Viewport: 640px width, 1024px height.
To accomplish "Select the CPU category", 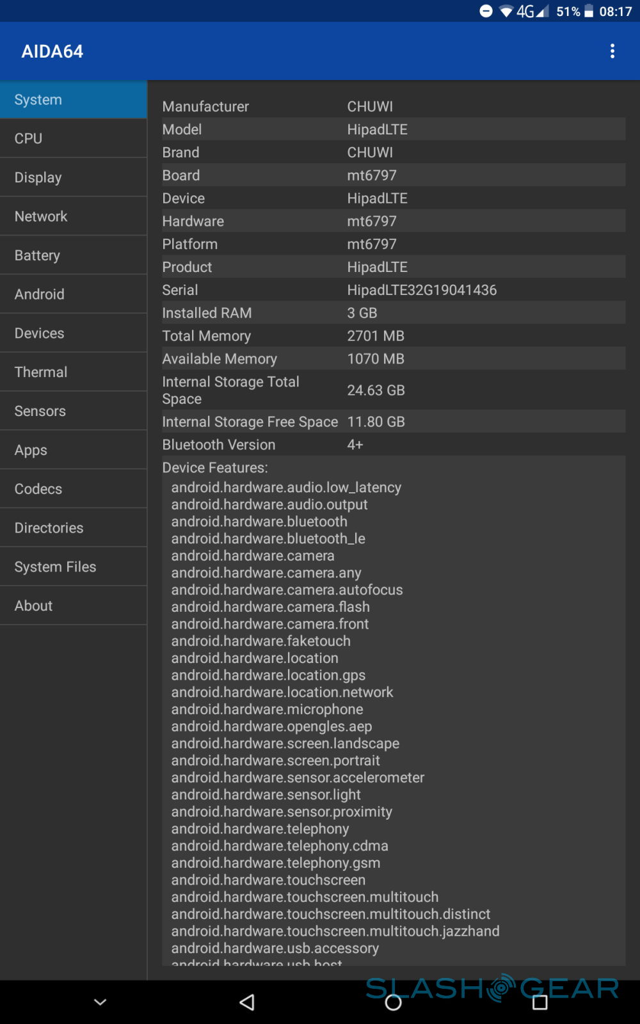I will (74, 138).
